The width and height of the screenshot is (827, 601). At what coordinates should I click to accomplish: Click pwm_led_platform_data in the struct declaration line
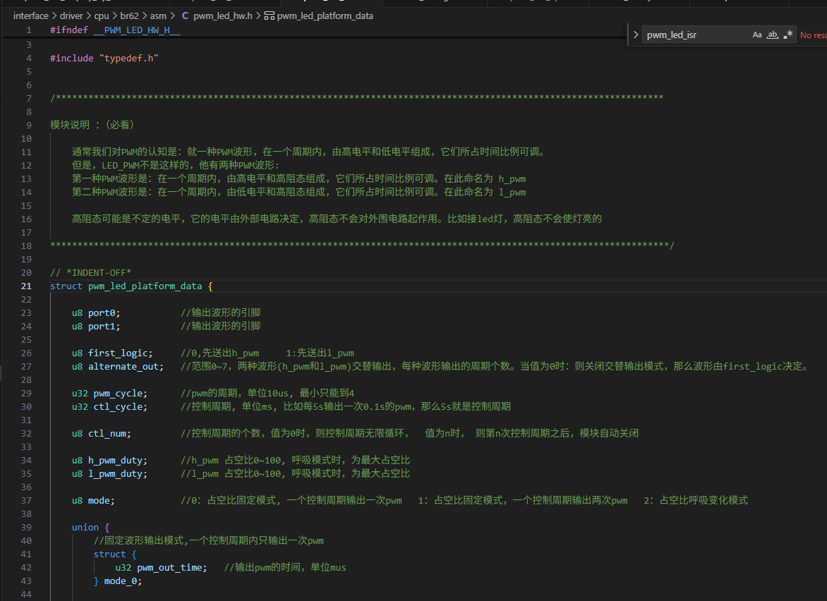point(145,286)
